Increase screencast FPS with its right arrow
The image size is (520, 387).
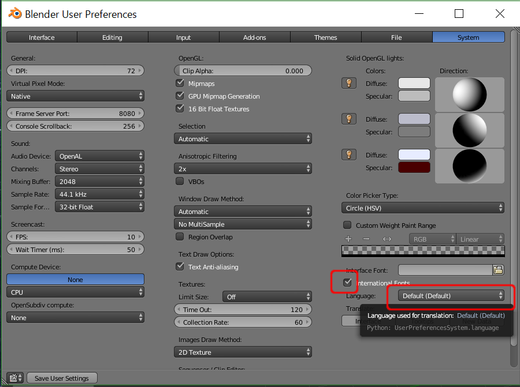pyautogui.click(x=140, y=237)
